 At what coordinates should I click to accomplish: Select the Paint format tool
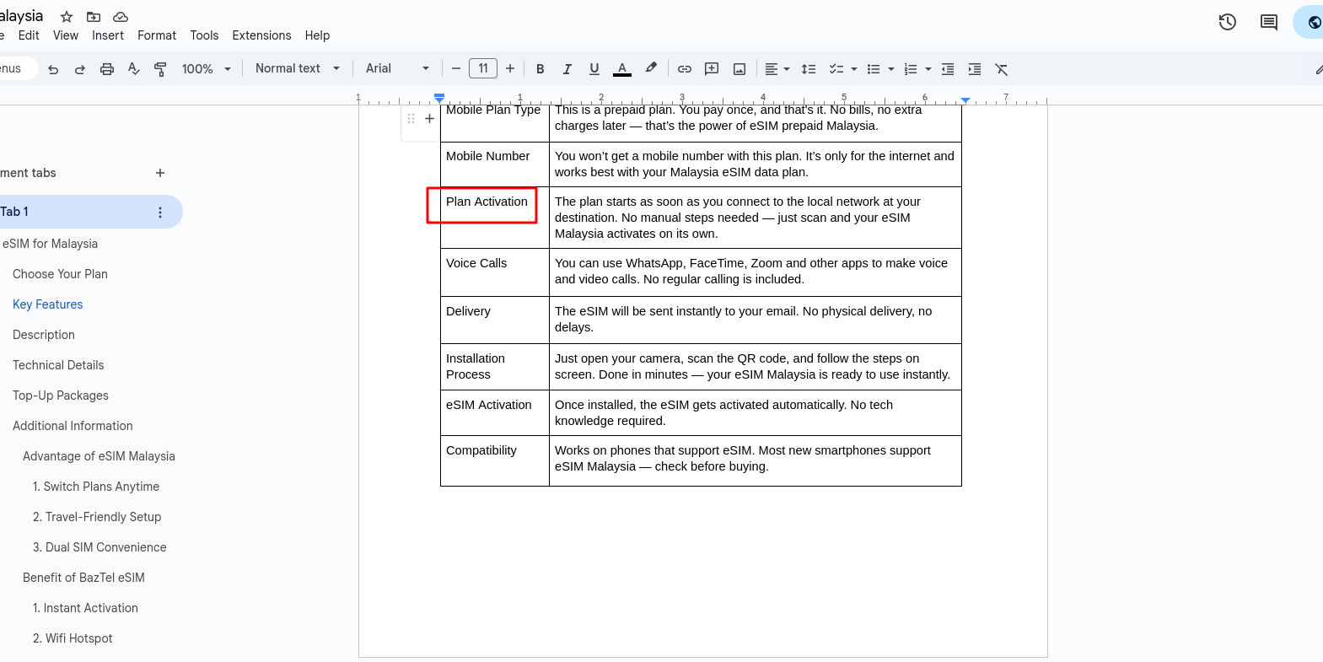point(160,69)
